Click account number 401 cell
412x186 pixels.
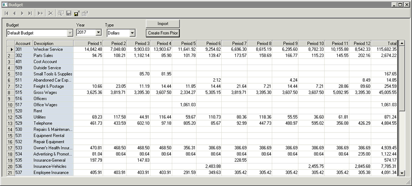[x=23, y=62]
